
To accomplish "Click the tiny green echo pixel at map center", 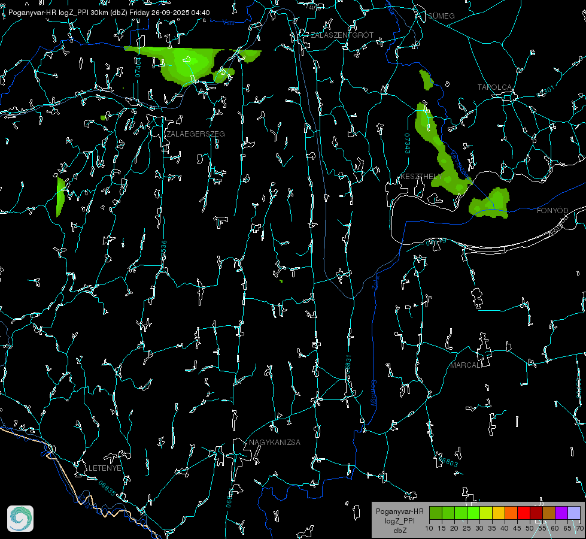I will click(x=281, y=281).
